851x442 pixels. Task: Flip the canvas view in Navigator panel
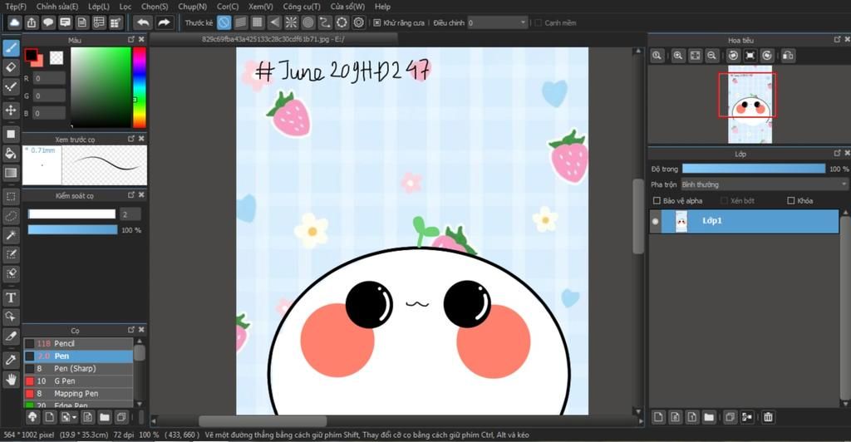(x=788, y=56)
